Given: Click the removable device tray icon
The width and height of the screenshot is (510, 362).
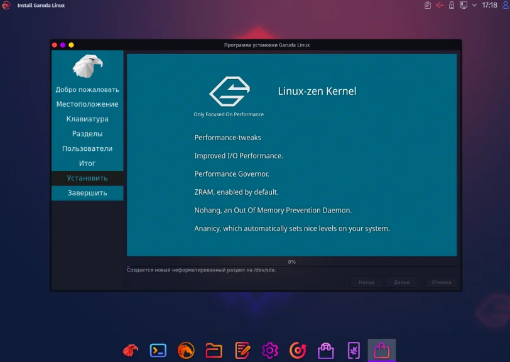Looking at the screenshot, I should coord(452,5).
